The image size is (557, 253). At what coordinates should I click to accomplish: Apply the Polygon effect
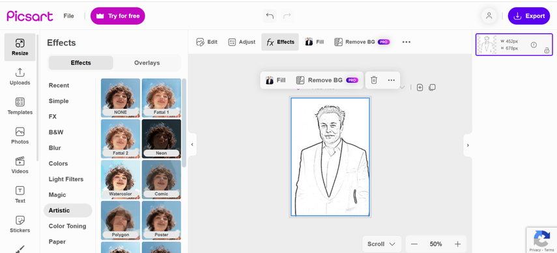pyautogui.click(x=121, y=220)
